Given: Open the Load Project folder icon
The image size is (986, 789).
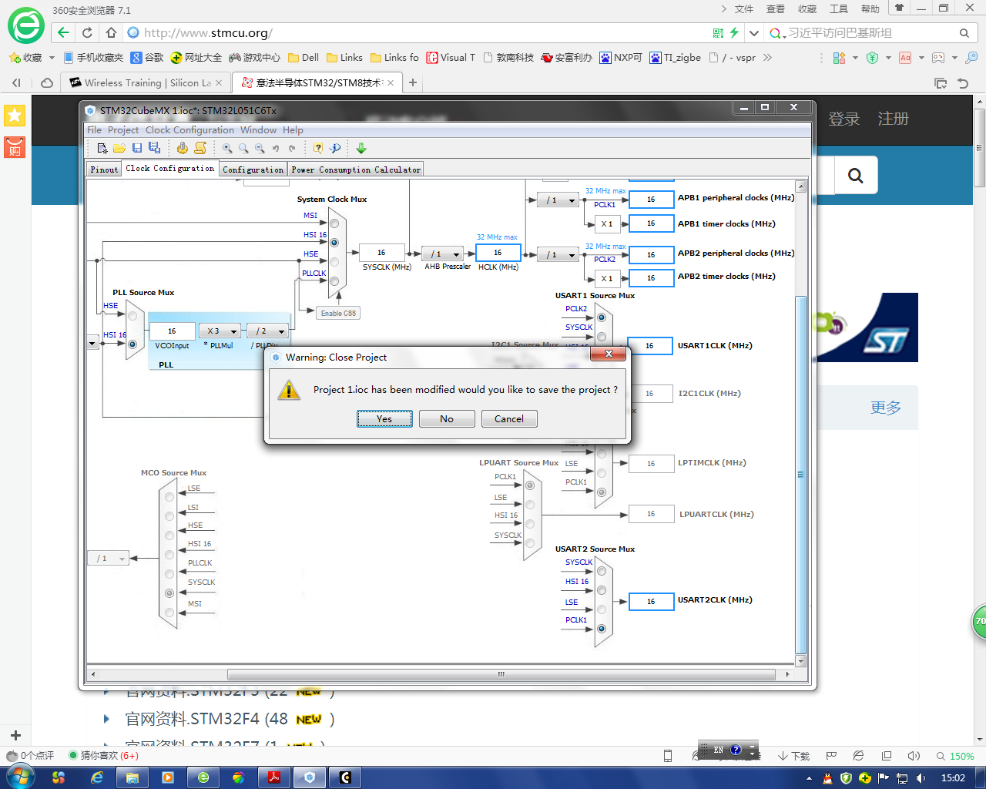Looking at the screenshot, I should click(119, 148).
